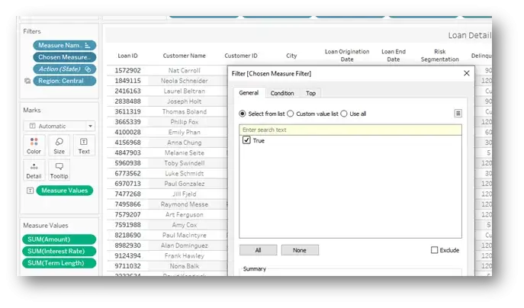
Task: Click the All button
Action: pos(258,250)
